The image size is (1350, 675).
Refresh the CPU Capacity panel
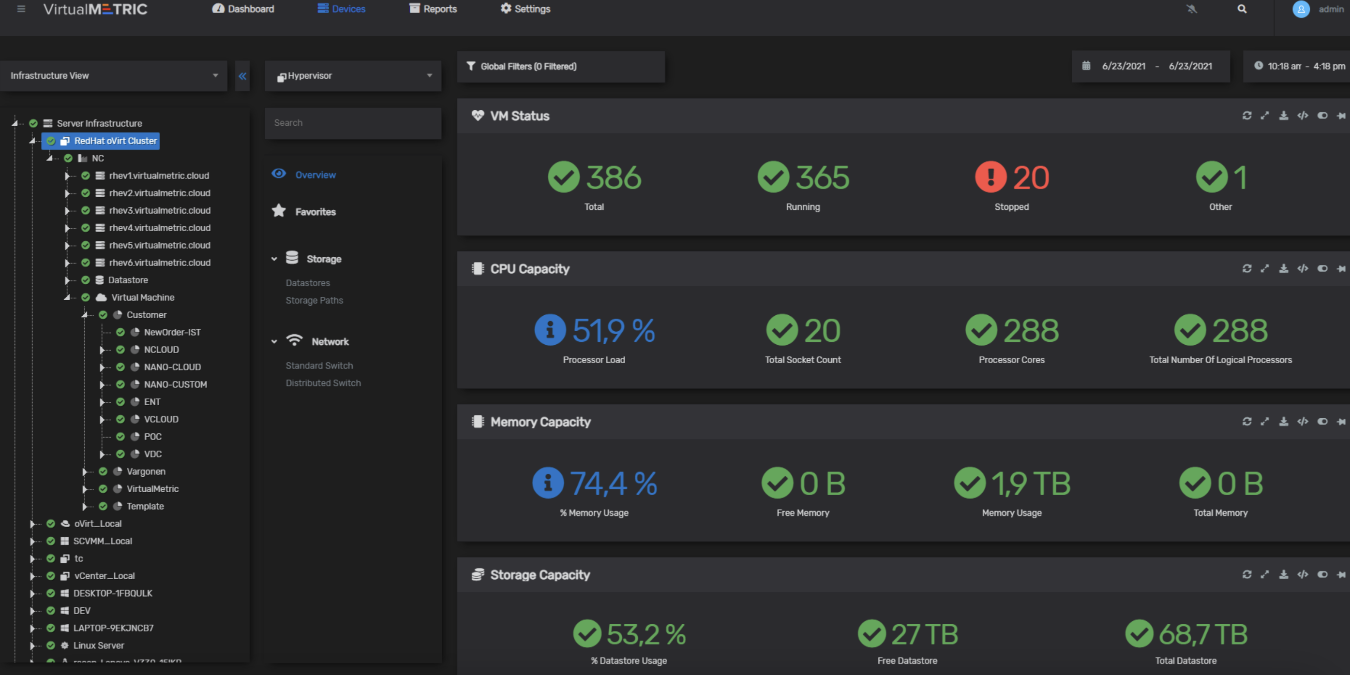coord(1246,269)
